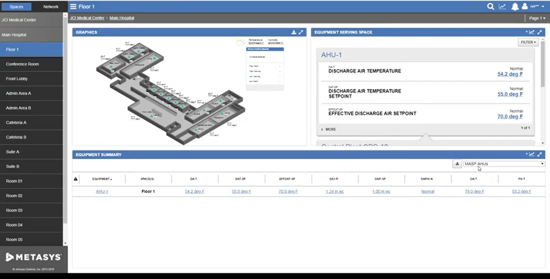Open the hamburger menu beside Floor 1

(x=73, y=7)
